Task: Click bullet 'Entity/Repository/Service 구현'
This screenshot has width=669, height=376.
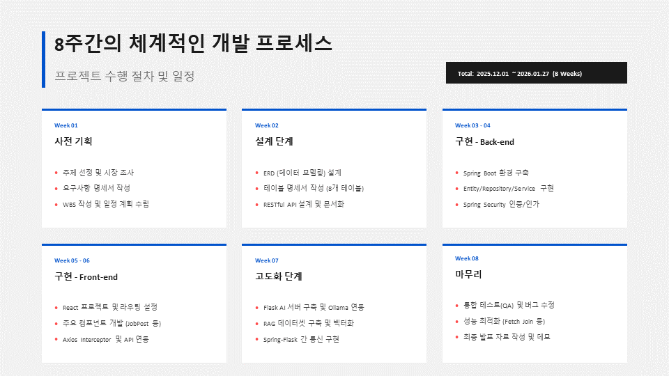Action: pyautogui.click(x=509, y=188)
